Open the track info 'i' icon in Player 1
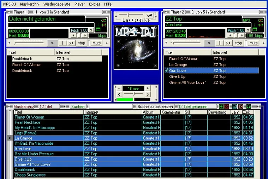Viewport: 268px width, 179px height. point(98,25)
